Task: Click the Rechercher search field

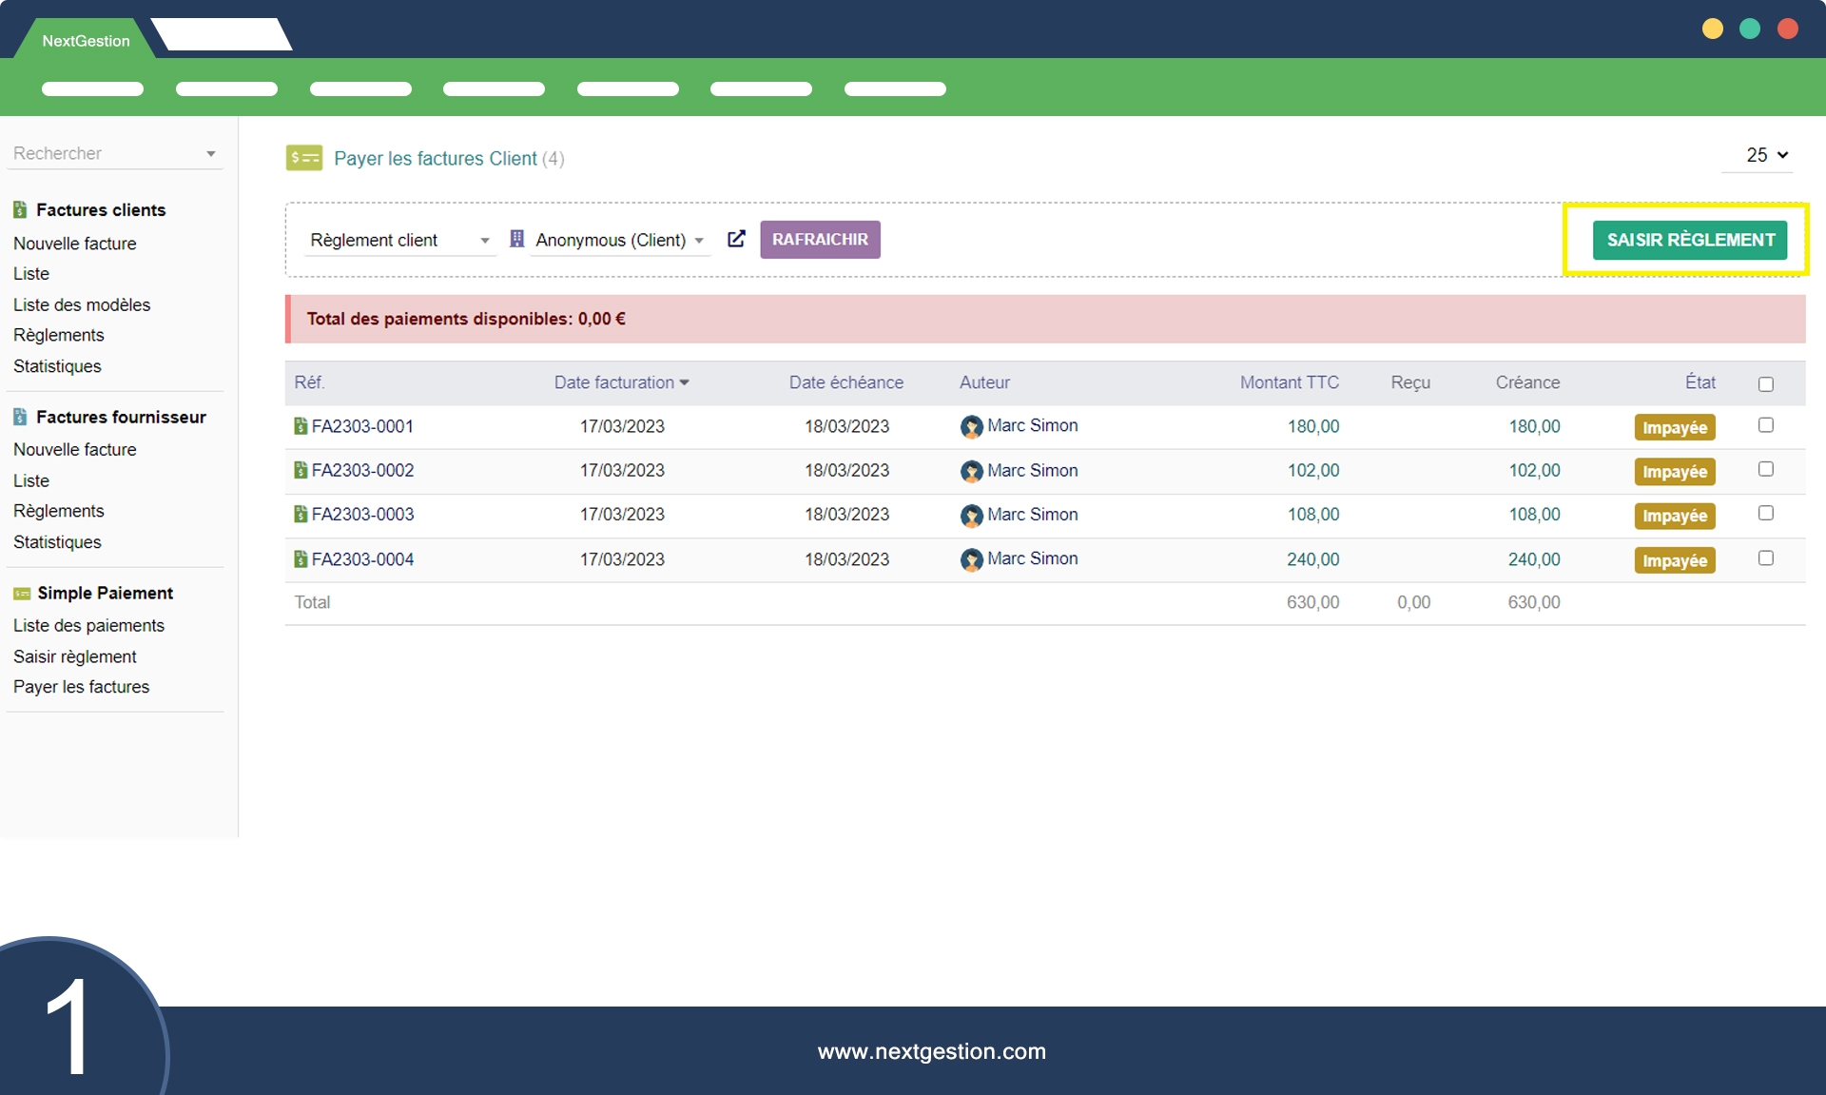Action: [x=105, y=153]
